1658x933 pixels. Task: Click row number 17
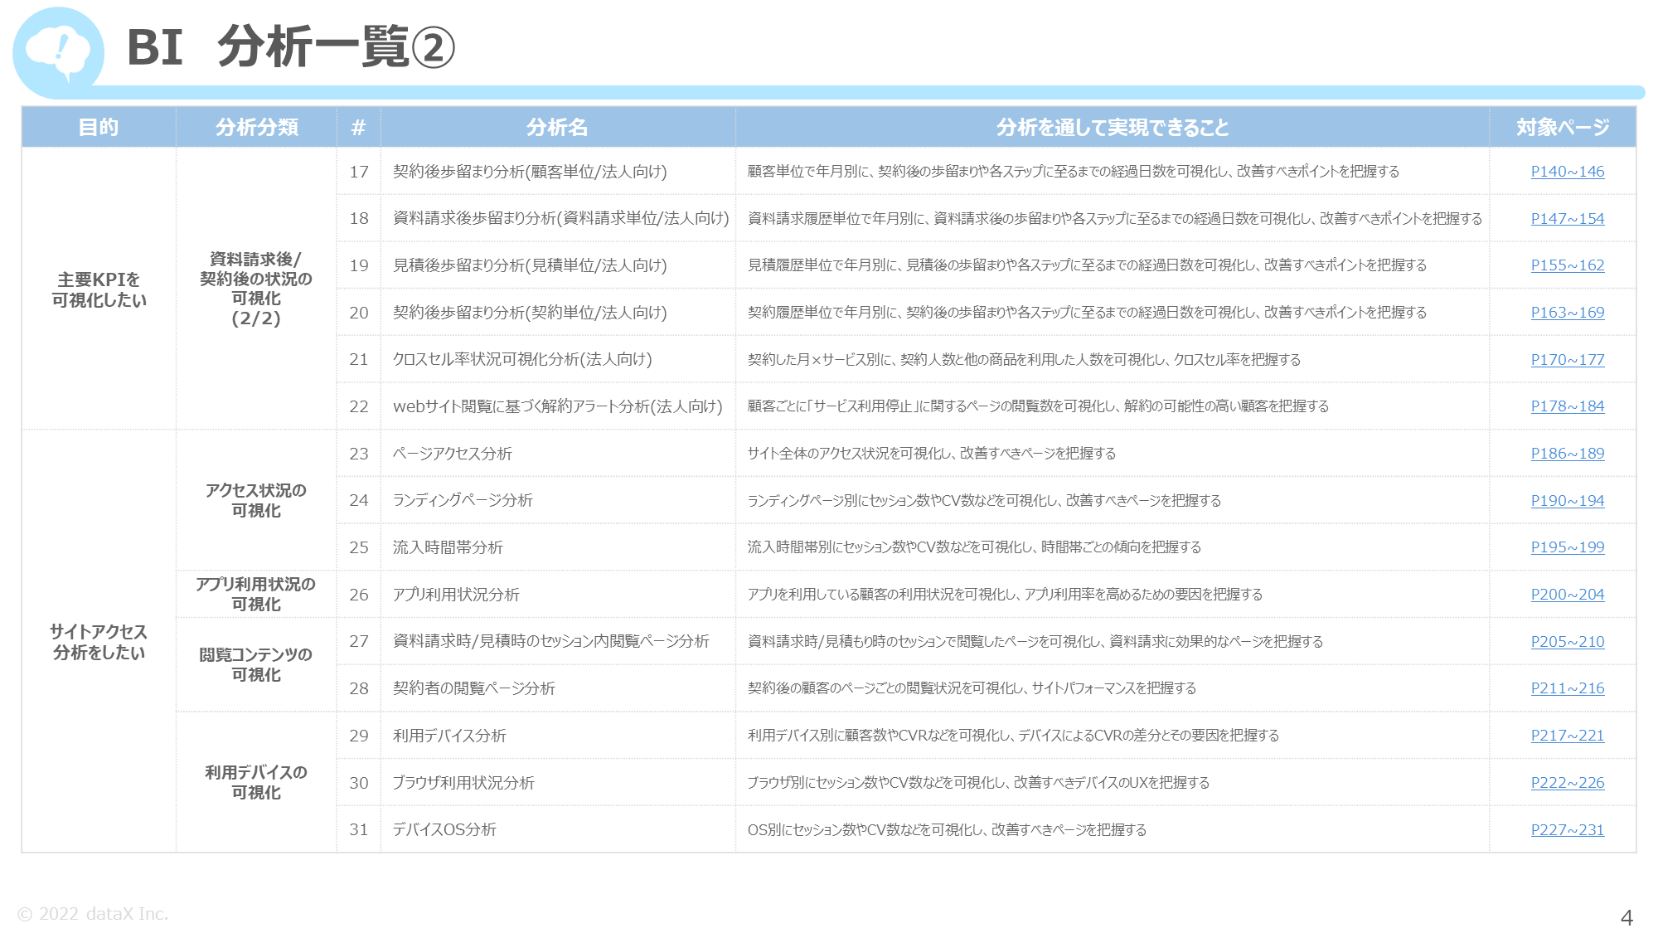pos(359,172)
